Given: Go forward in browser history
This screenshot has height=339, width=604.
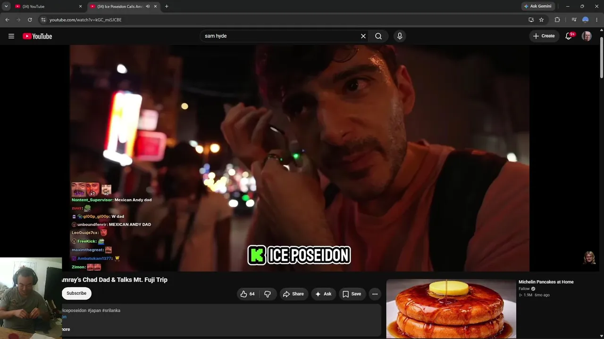Looking at the screenshot, I should coord(18,20).
